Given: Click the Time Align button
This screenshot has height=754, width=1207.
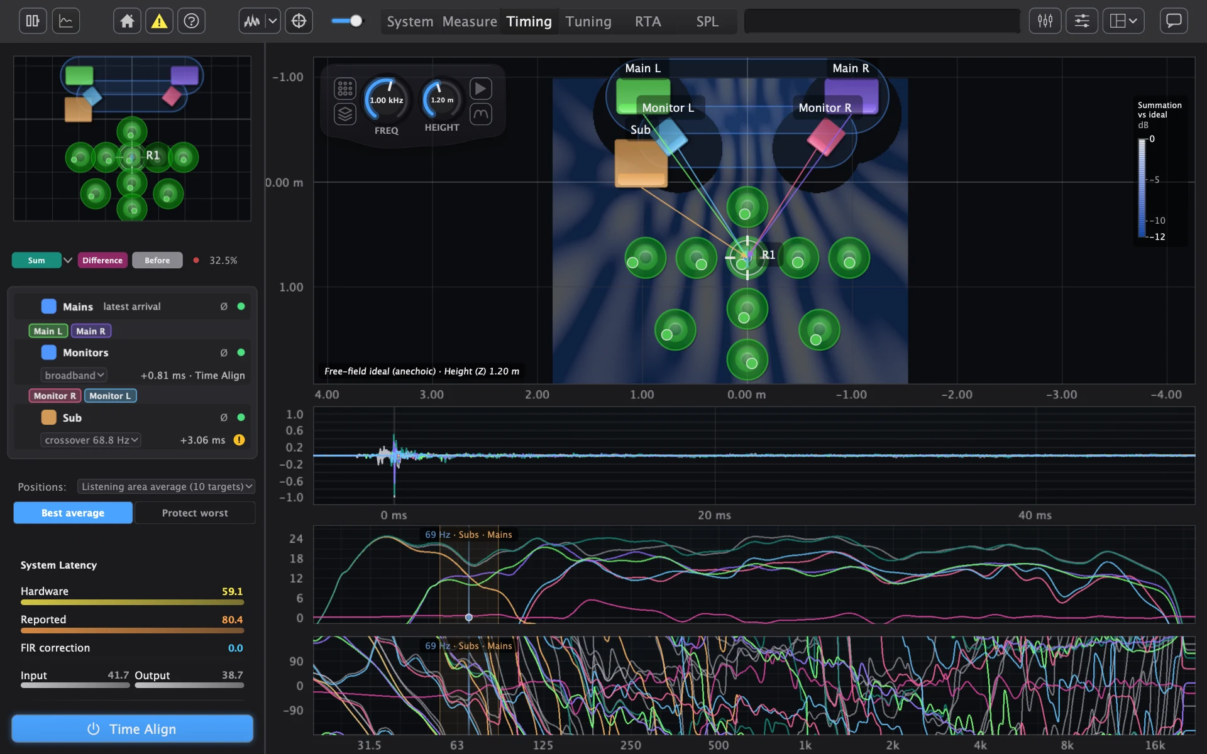Looking at the screenshot, I should [x=132, y=729].
